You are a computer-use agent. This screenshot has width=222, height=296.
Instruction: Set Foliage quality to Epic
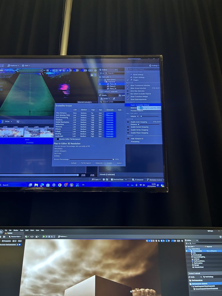tap(100, 132)
